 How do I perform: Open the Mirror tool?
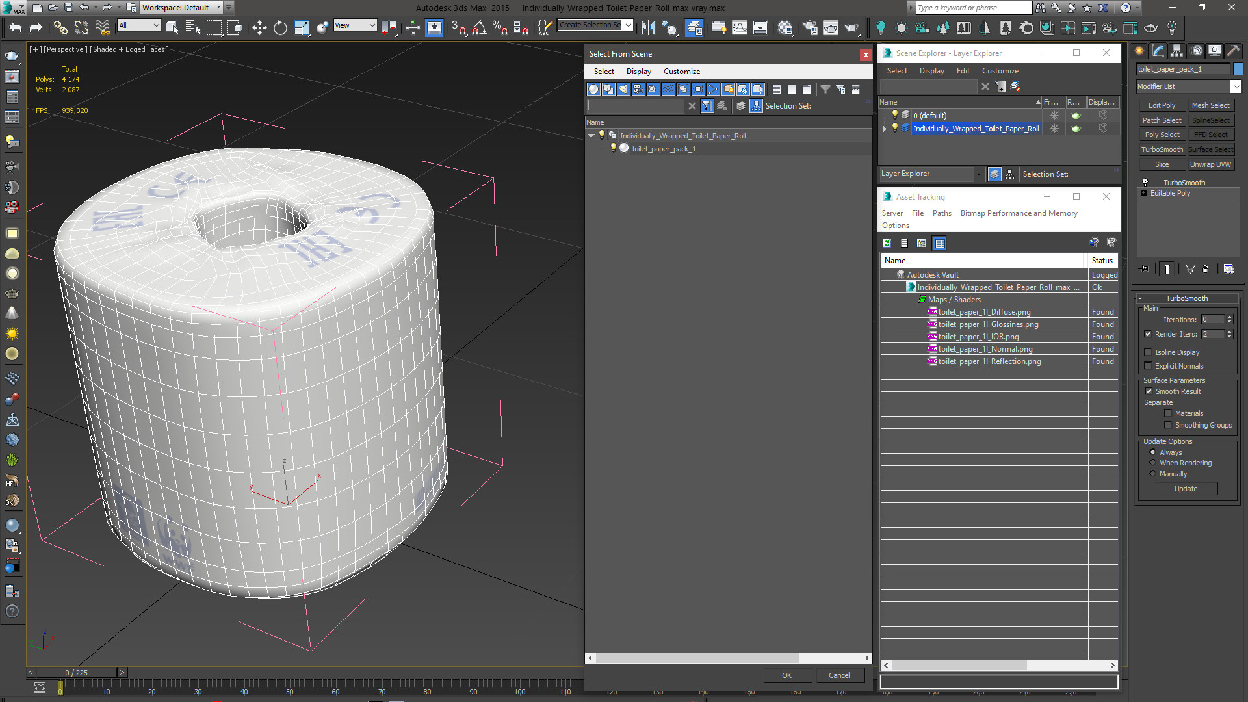coord(648,27)
